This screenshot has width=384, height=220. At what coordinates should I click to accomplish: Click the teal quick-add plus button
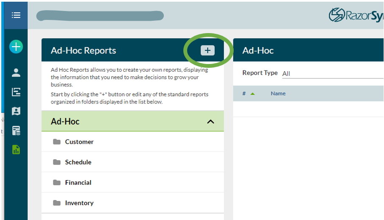click(16, 47)
